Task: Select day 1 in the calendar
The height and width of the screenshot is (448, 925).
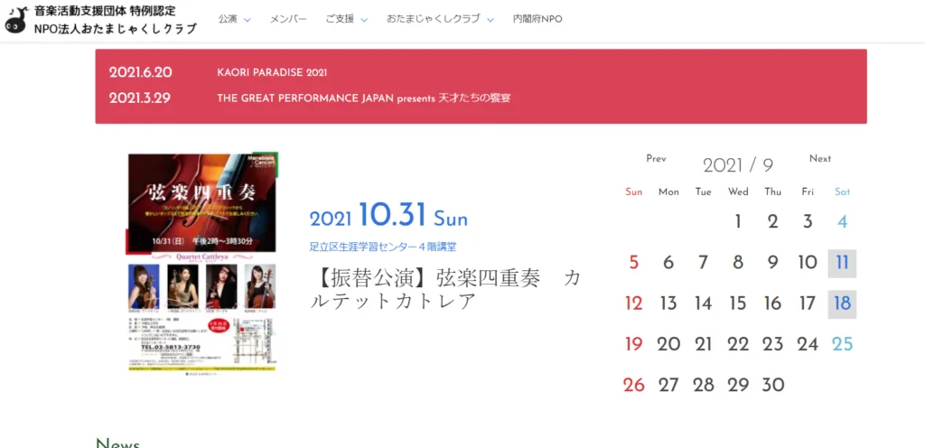Action: 738,222
